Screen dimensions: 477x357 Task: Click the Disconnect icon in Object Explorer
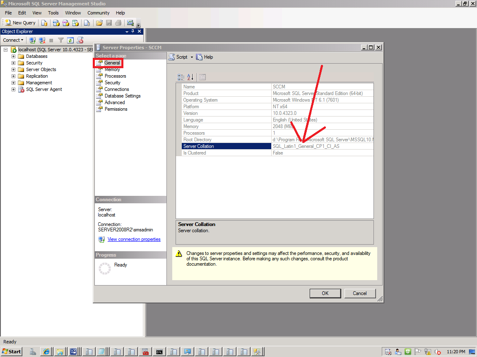[42, 40]
